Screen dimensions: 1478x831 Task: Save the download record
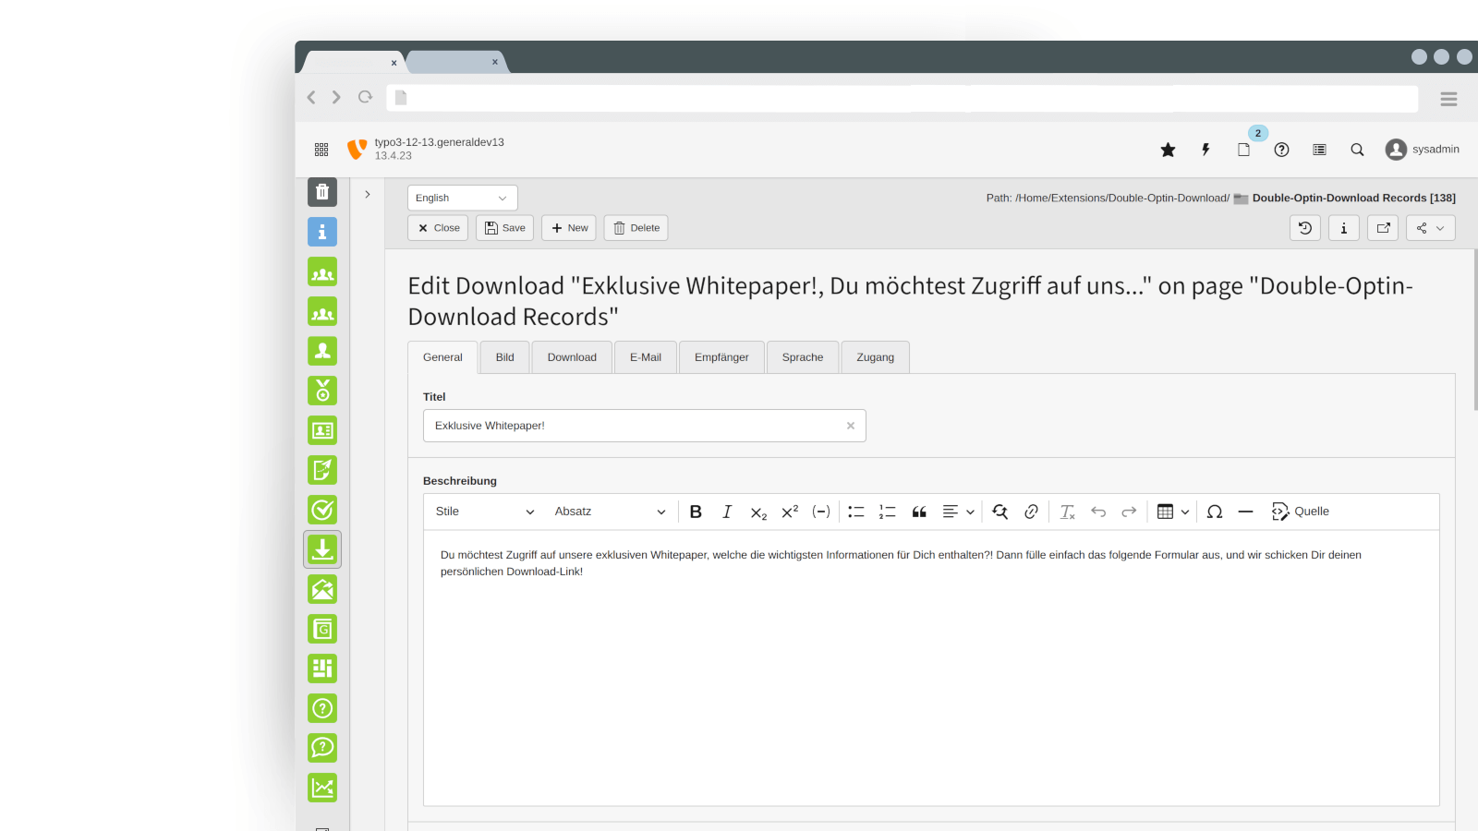504,228
